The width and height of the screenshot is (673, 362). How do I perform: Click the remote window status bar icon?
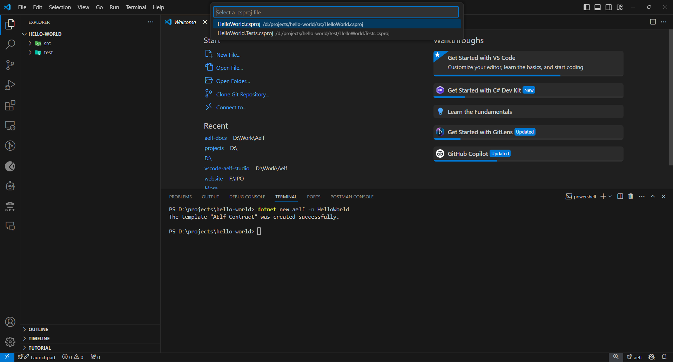(x=7, y=357)
